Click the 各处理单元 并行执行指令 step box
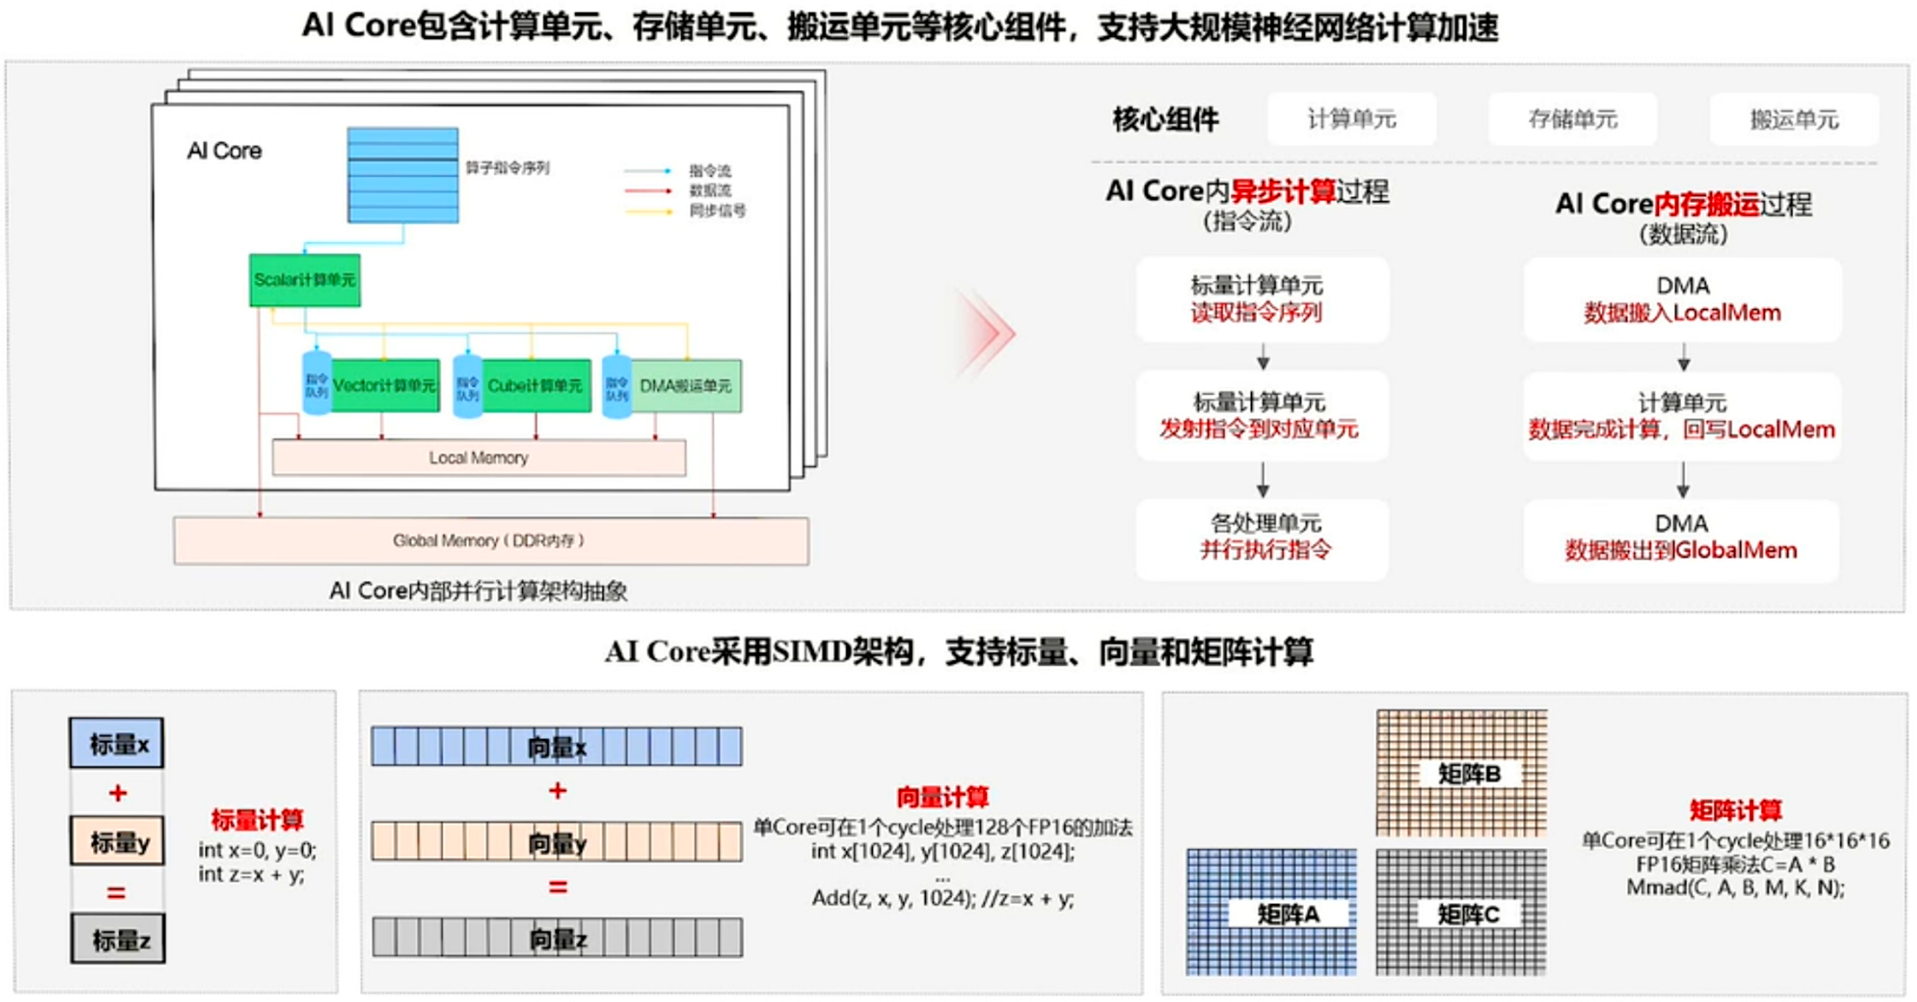This screenshot has height=1002, width=1917. [1262, 539]
